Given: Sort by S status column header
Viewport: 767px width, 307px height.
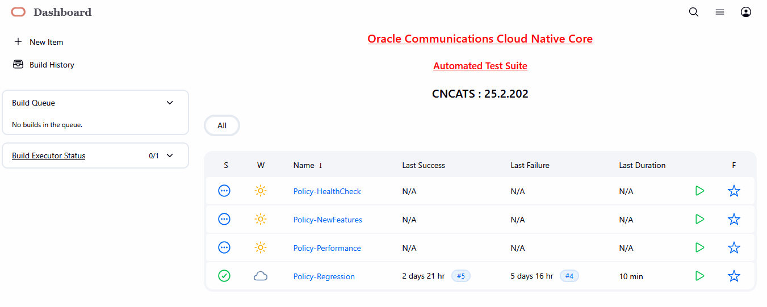Looking at the screenshot, I should click(x=226, y=165).
